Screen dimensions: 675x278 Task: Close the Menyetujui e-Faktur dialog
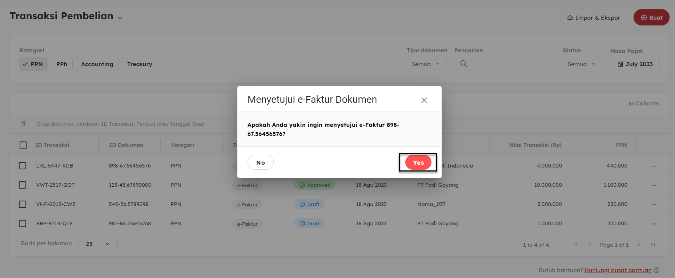point(424,100)
